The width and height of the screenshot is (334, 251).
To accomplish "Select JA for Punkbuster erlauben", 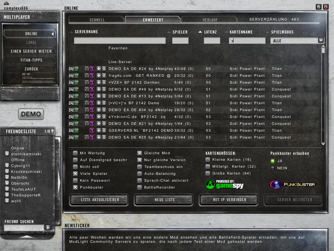I will (273, 161).
